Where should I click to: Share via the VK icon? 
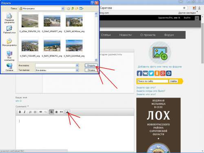click(x=145, y=73)
